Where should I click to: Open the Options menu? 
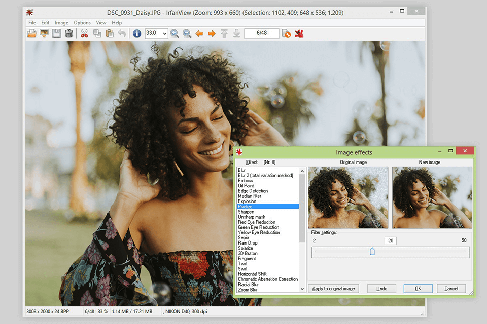[82, 23]
